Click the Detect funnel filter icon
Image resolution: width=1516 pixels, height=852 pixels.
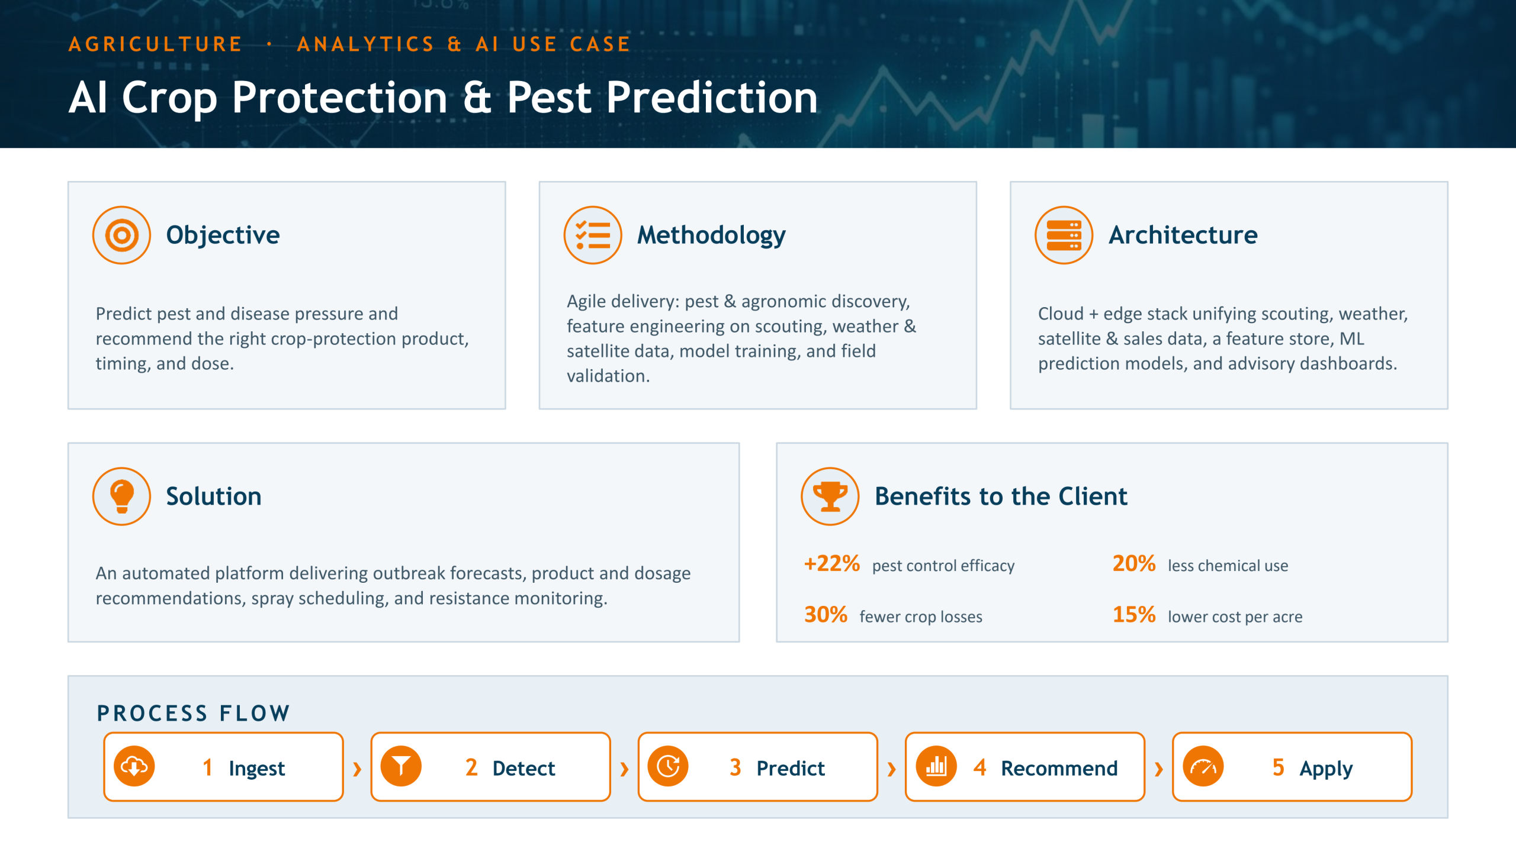[401, 767]
